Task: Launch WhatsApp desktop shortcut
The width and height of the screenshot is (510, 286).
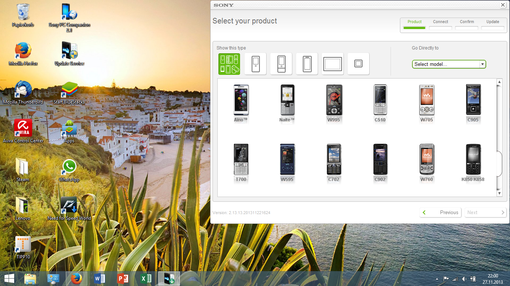Action: (69, 170)
